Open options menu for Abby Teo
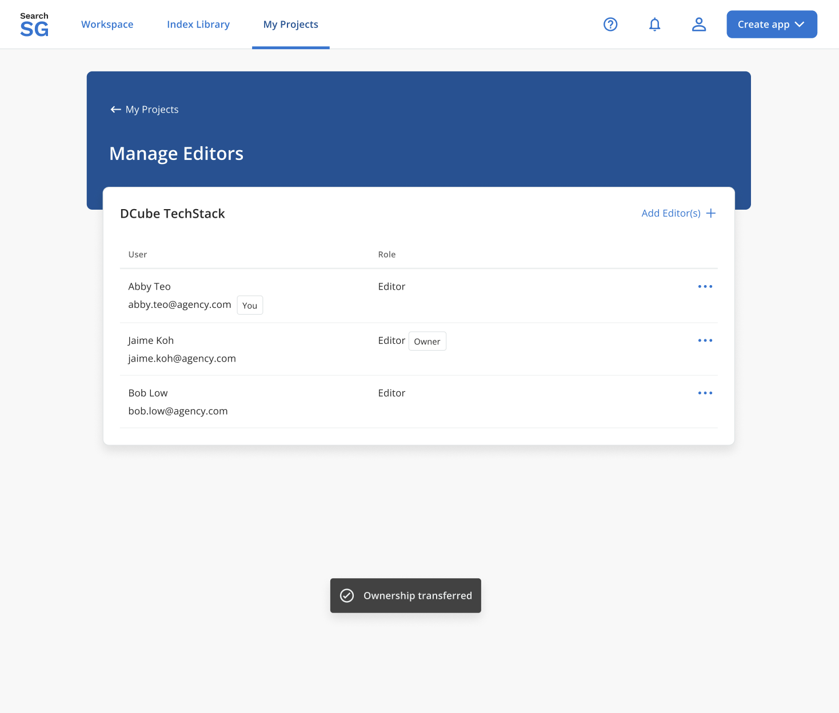839x713 pixels. pyautogui.click(x=705, y=286)
